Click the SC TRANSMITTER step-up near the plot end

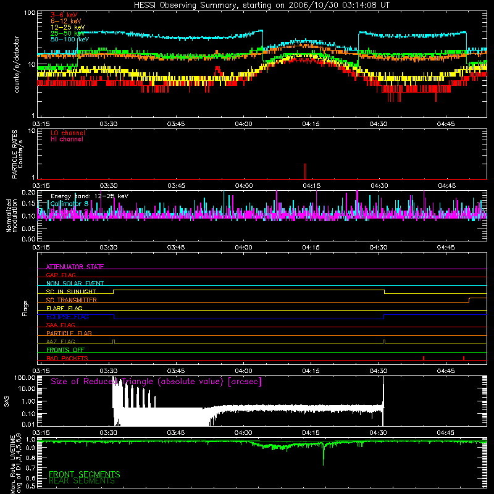tap(469, 300)
